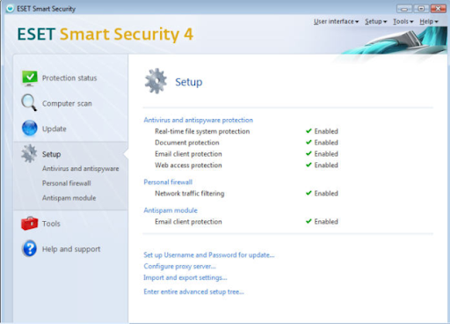Open the Setup menu in top bar
450x324 pixels.
click(376, 21)
